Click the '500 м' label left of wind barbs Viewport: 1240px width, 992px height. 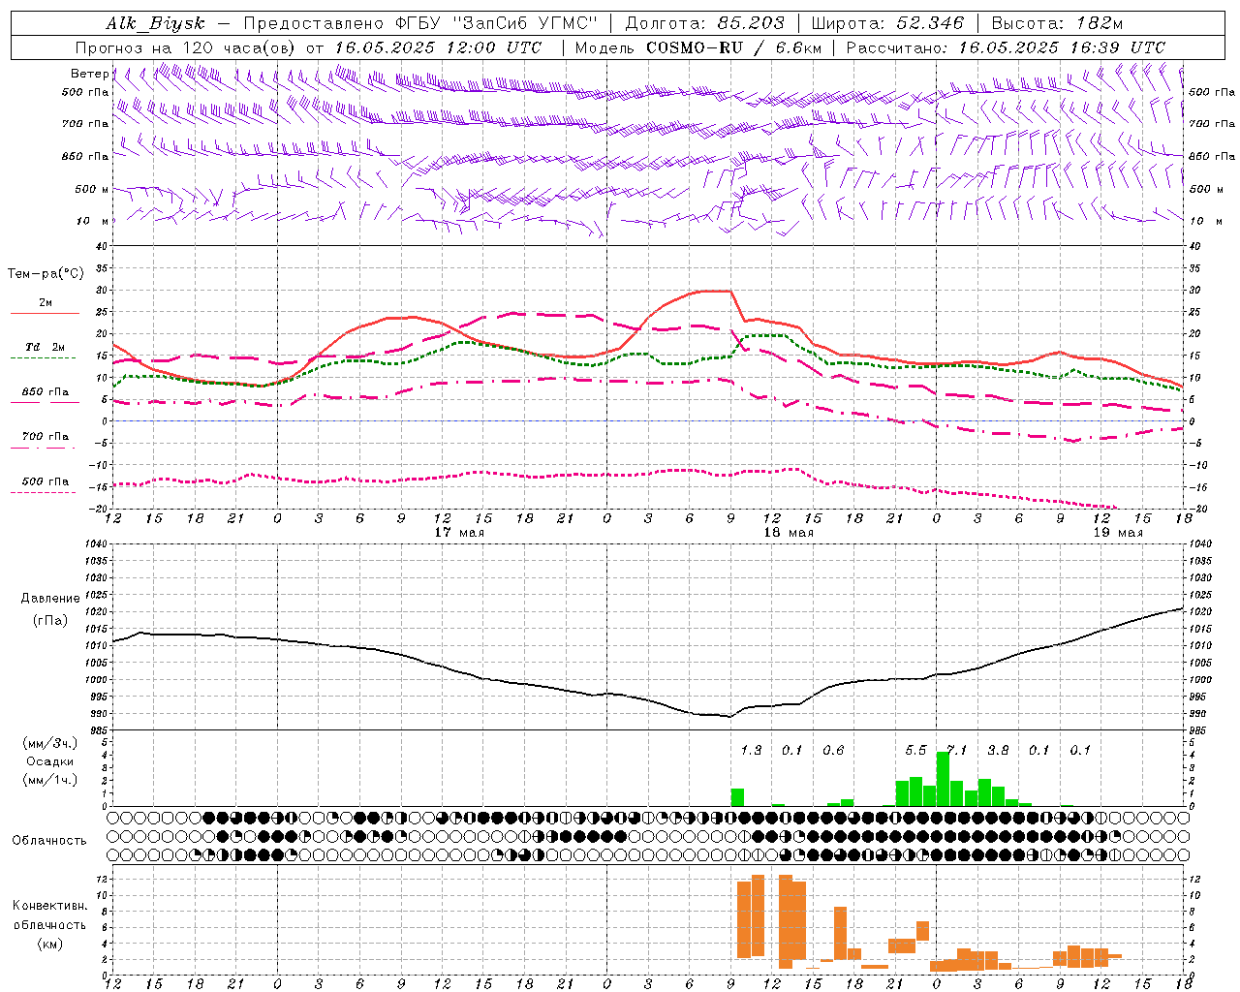click(x=92, y=189)
